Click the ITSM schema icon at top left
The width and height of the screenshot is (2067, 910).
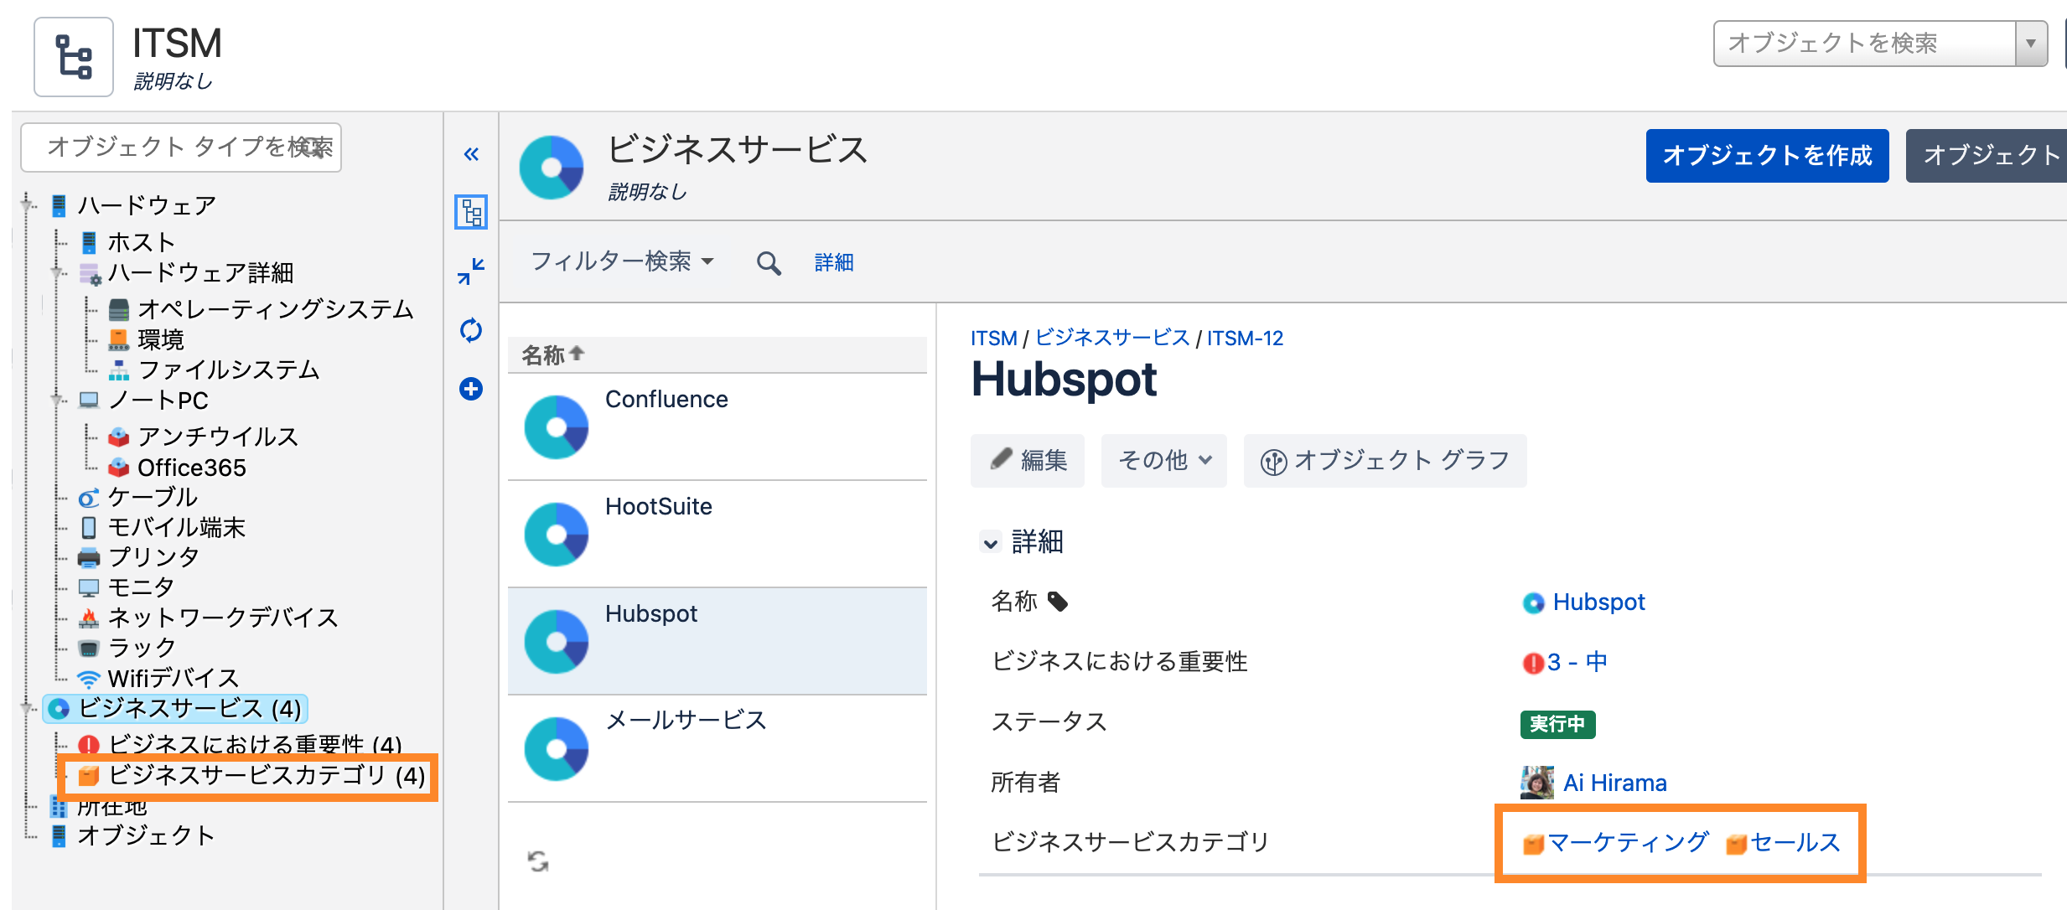click(x=74, y=57)
